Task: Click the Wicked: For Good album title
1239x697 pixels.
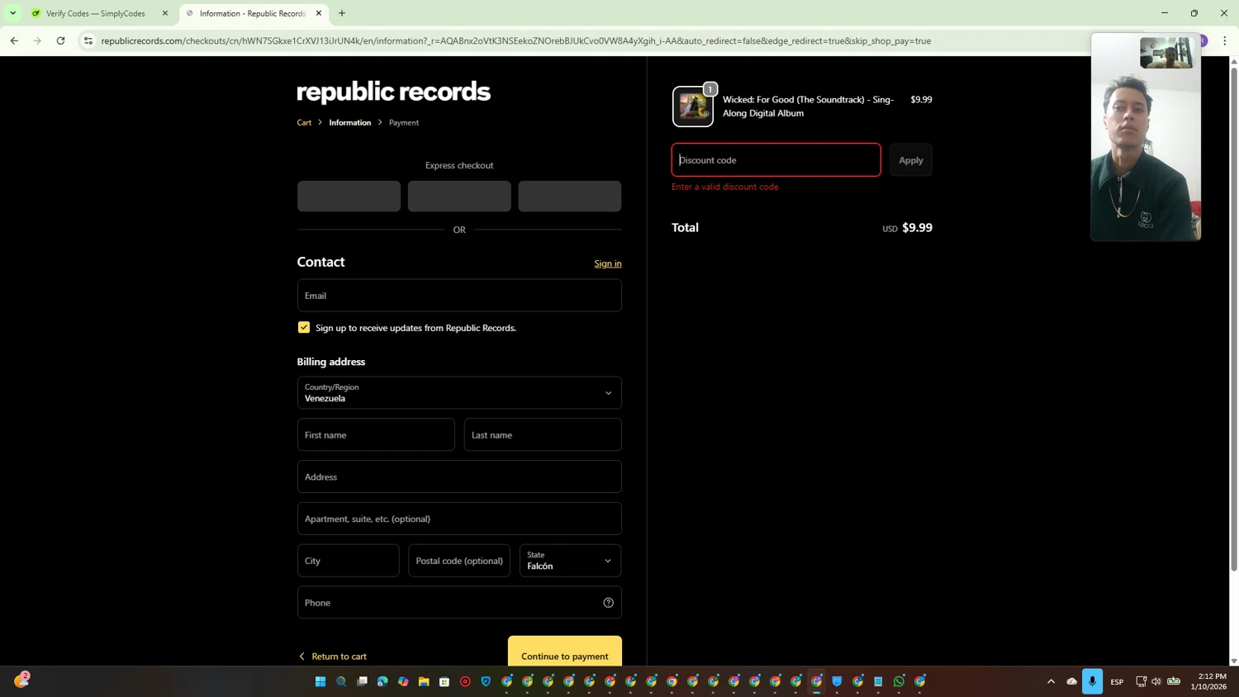Action: [808, 107]
